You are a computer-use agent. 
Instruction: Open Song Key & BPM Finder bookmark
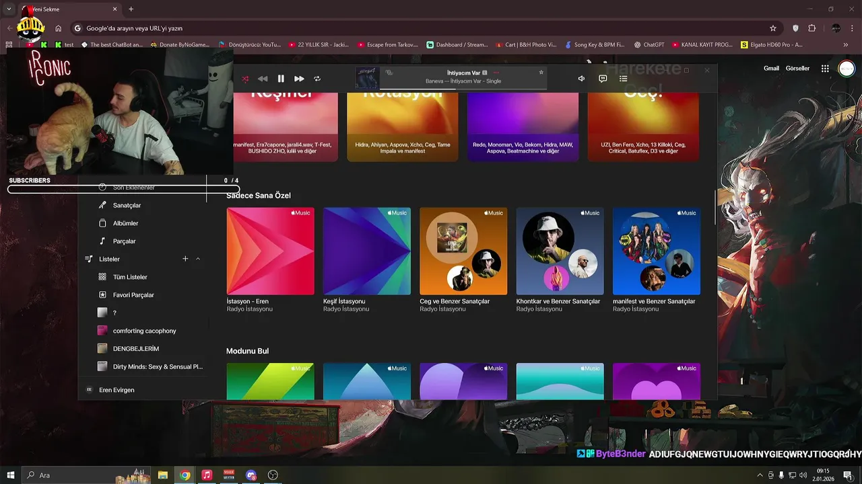pos(595,45)
